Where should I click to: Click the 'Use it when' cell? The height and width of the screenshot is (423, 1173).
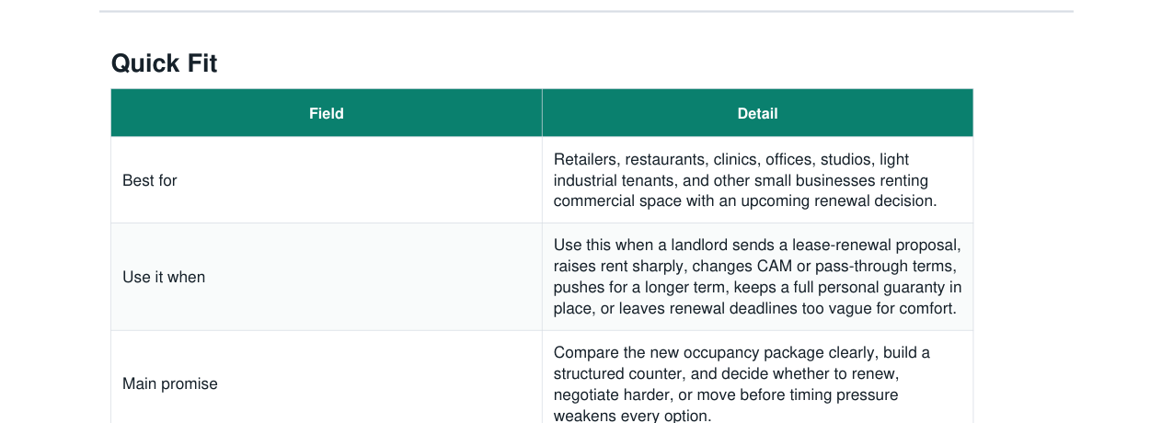click(327, 277)
